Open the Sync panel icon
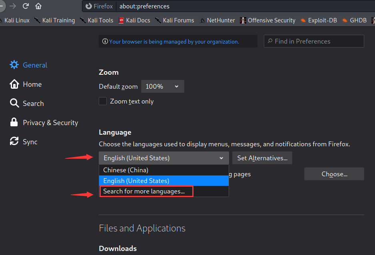This screenshot has height=255, width=375. (14, 141)
